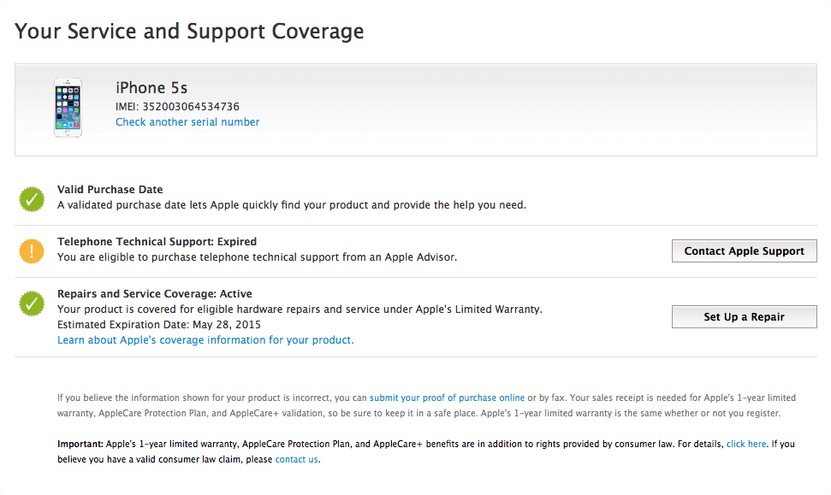Select the 'Your Service and Support Coverage' heading

[x=189, y=32]
